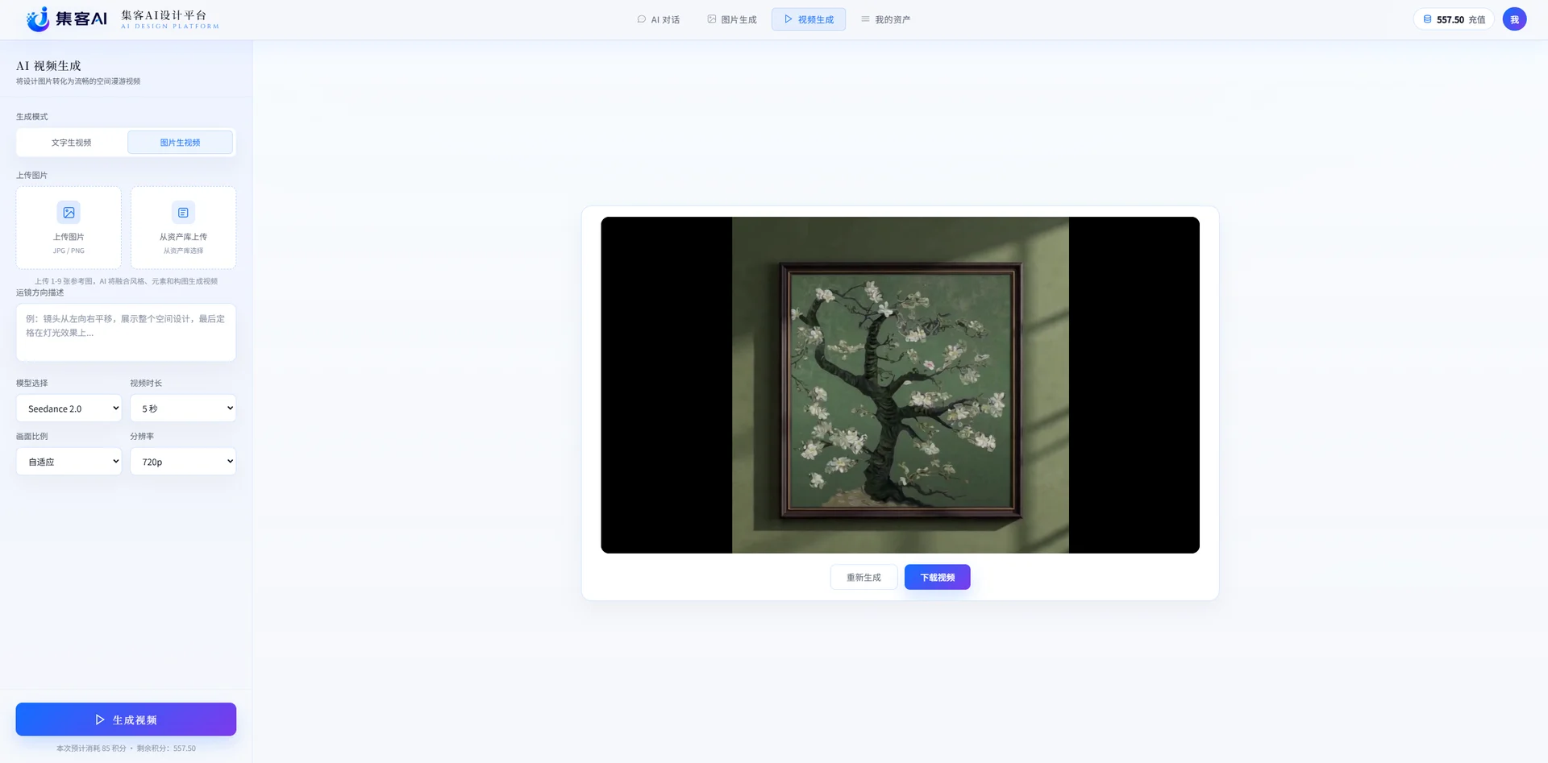This screenshot has width=1548, height=763.
Task: Select the 图片生视频 mode
Action: click(180, 143)
